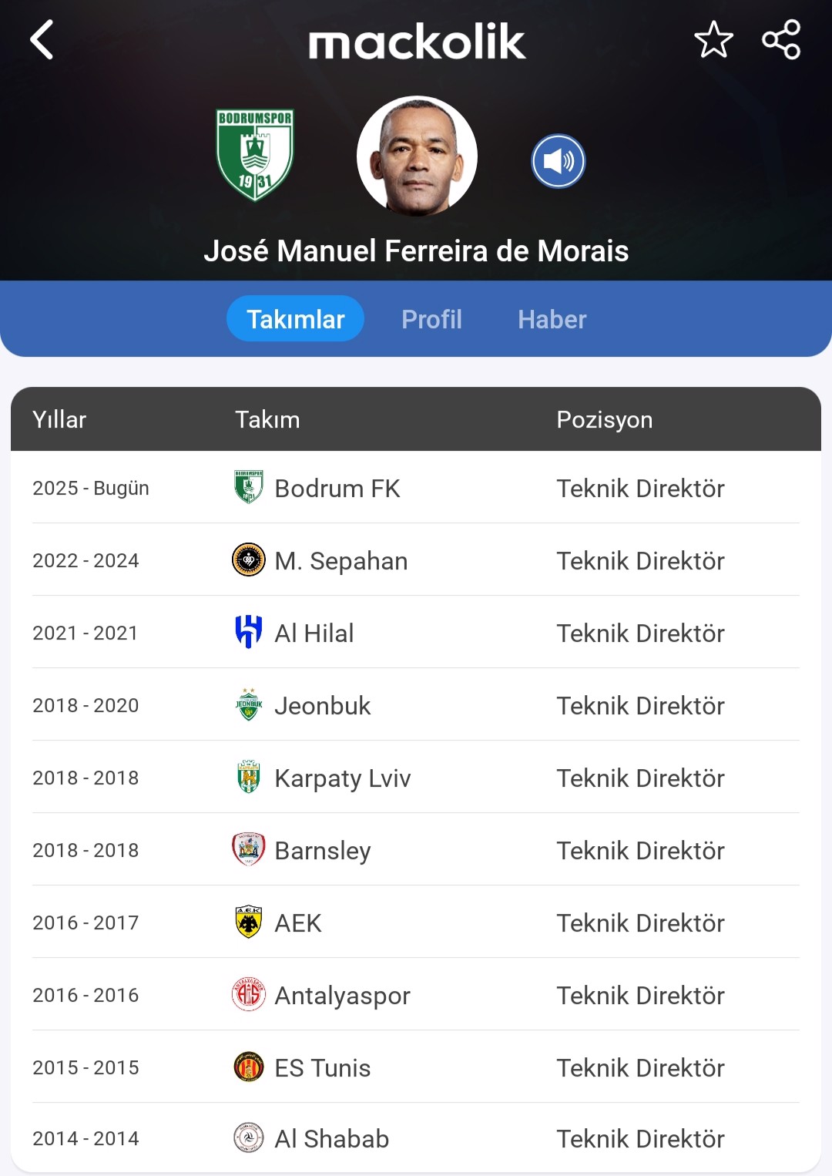Viewport: 832px width, 1176px height.
Task: Play name pronunciation speaker button
Action: click(x=559, y=161)
